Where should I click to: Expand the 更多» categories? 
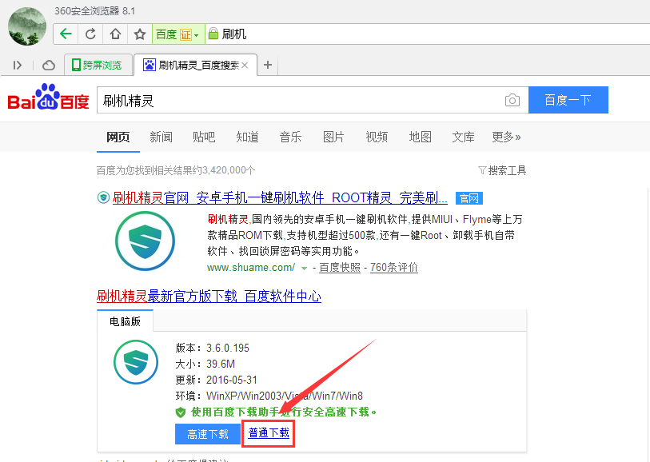point(506,137)
